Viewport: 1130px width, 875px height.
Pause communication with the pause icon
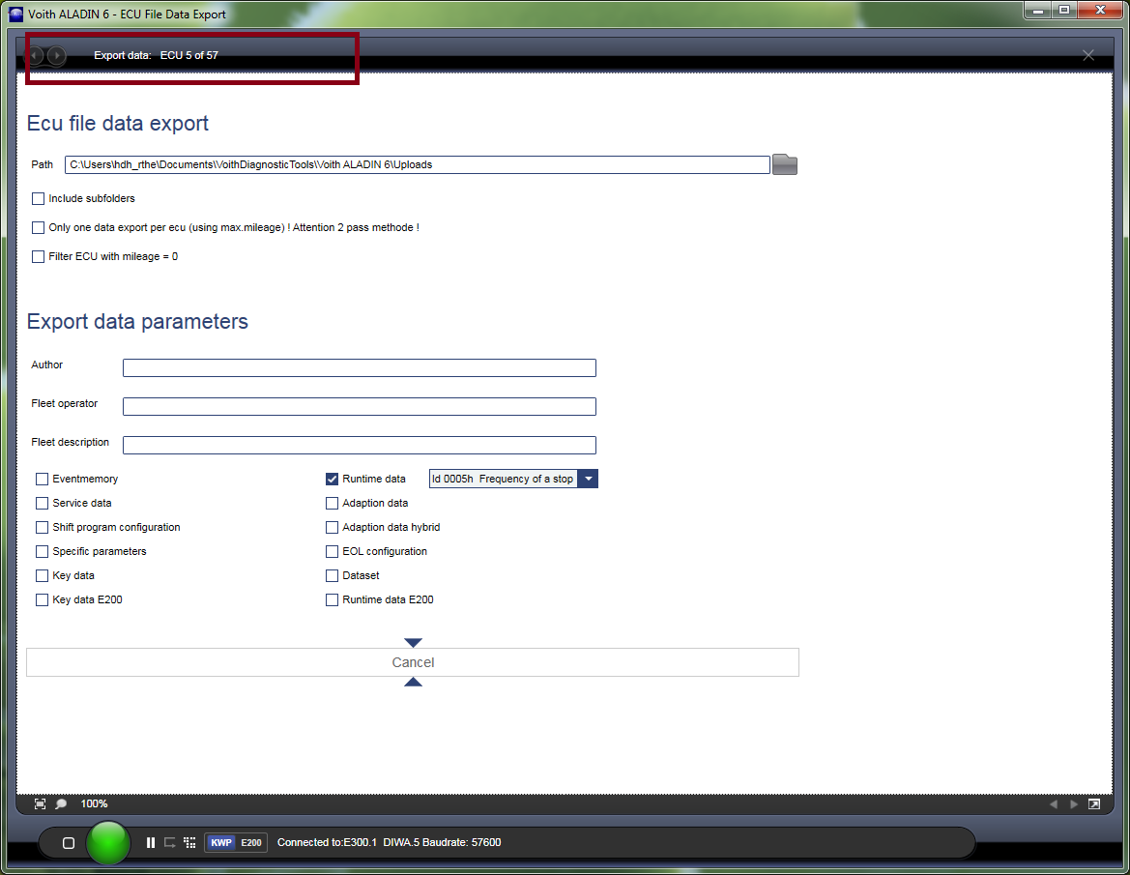pos(151,842)
